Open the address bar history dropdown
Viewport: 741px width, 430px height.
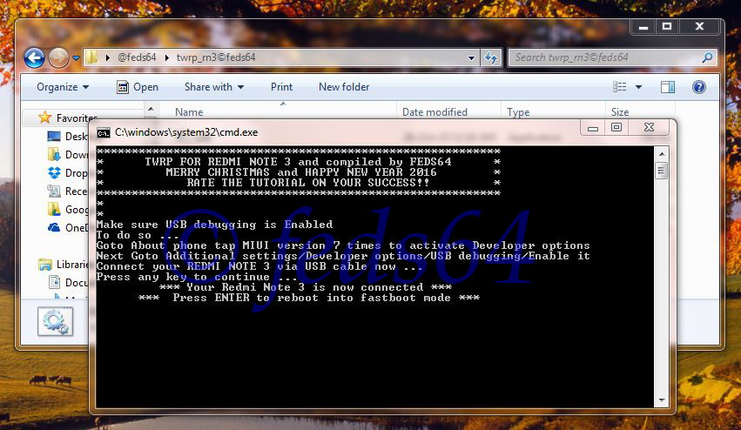pos(471,58)
